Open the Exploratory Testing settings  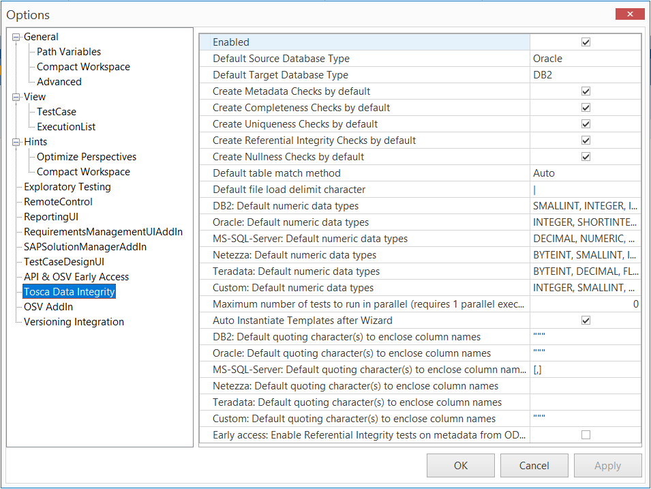tap(67, 187)
